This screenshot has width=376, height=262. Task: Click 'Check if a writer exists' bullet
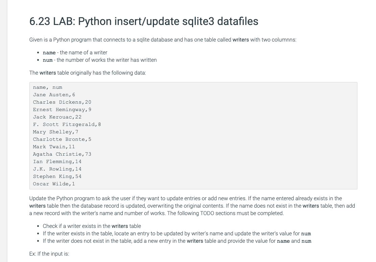tap(92, 226)
